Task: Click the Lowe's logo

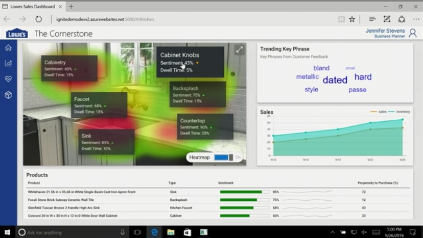Action: point(17,34)
